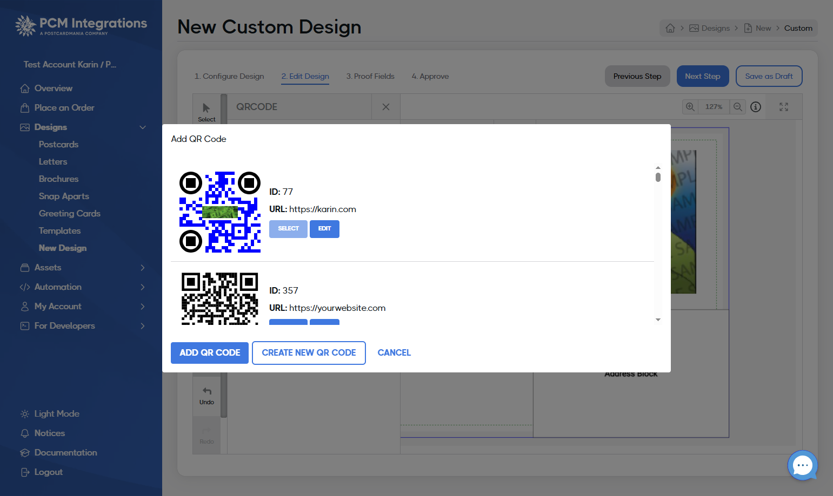Open the Letters designs page

53,161
